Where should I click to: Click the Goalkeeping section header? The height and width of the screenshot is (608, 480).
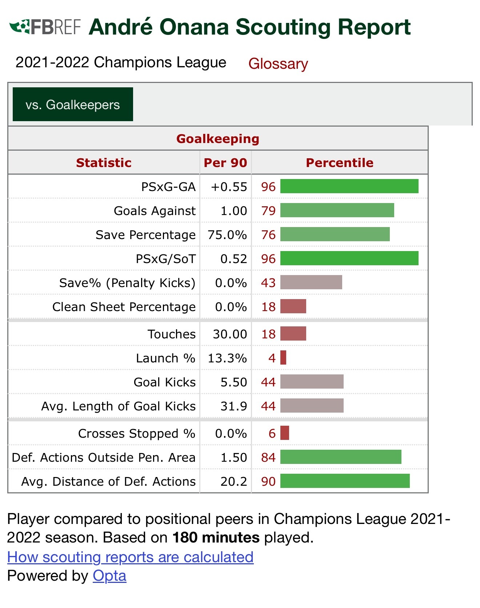(x=218, y=139)
